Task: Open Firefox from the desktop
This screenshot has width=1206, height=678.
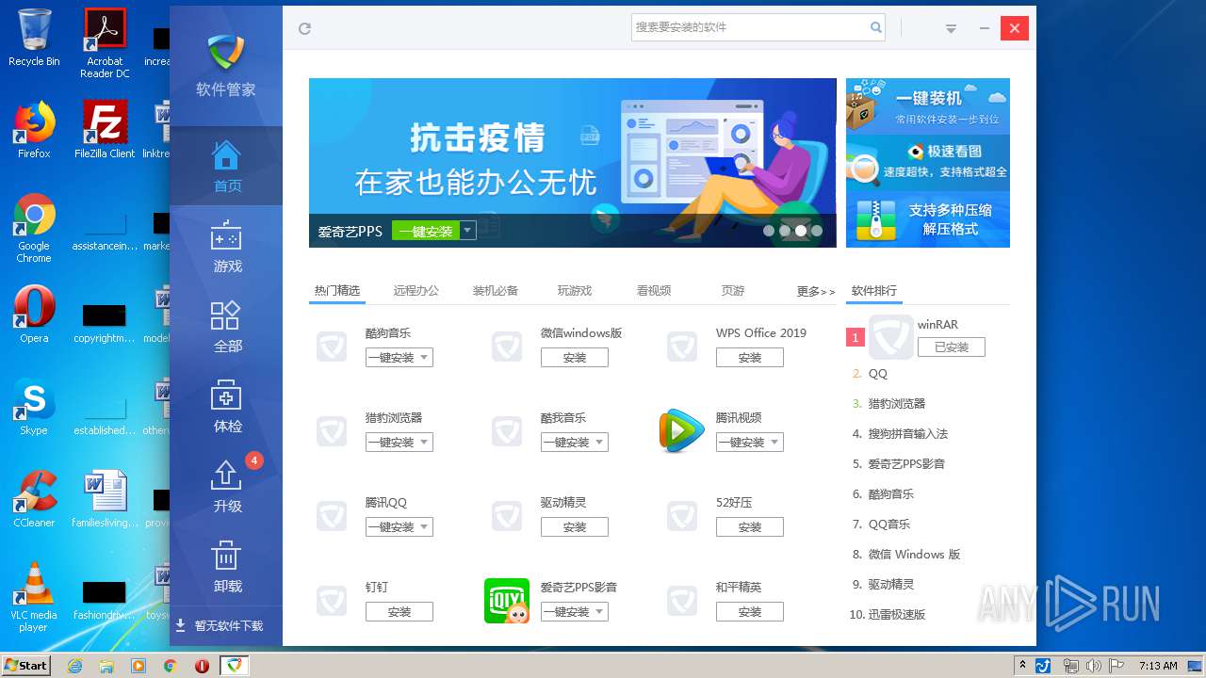Action: pyautogui.click(x=34, y=130)
